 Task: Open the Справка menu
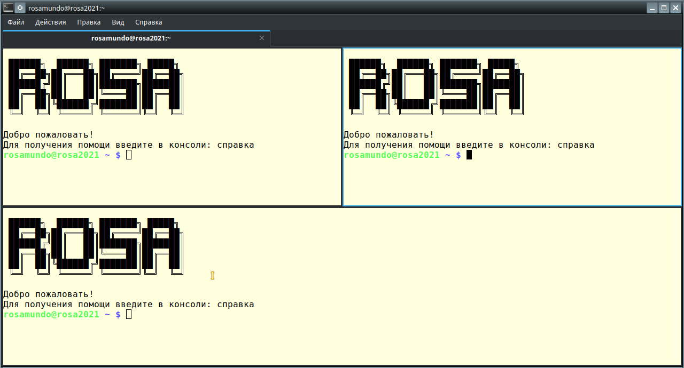tap(149, 22)
